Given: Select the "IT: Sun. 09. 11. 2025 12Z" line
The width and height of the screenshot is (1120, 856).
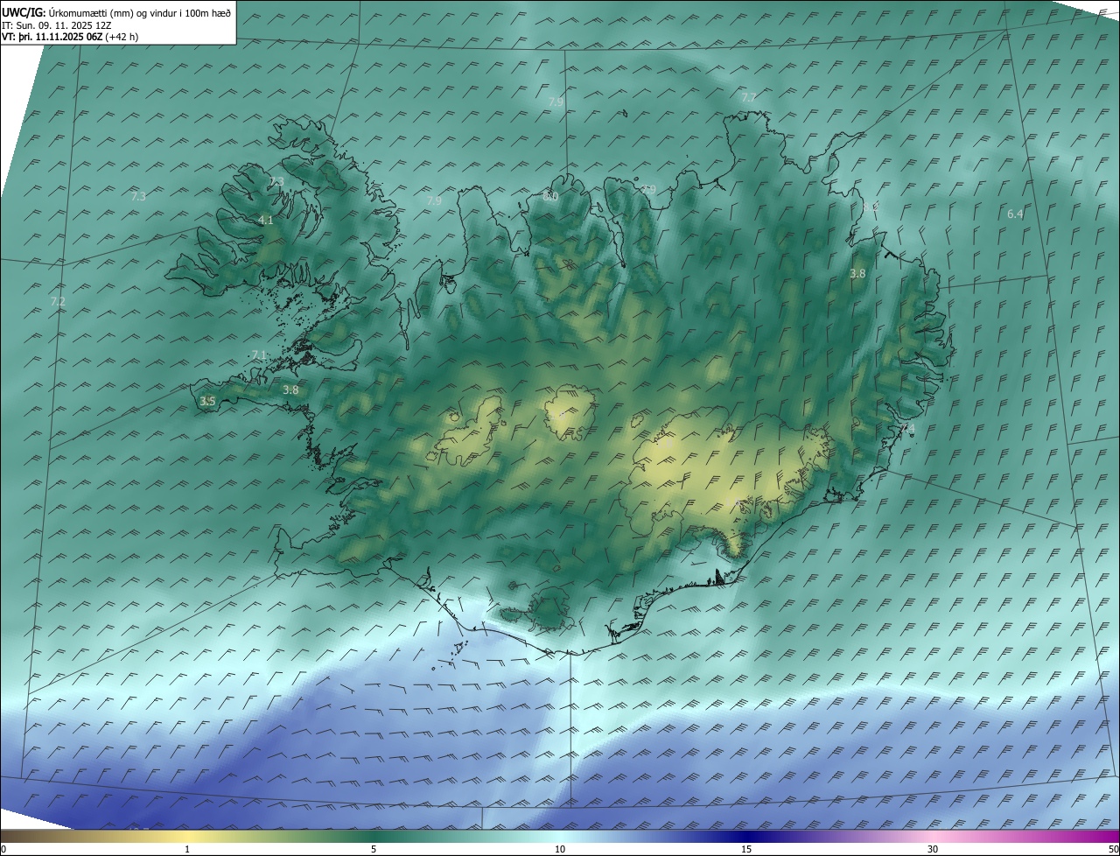Looking at the screenshot, I should pos(56,25).
